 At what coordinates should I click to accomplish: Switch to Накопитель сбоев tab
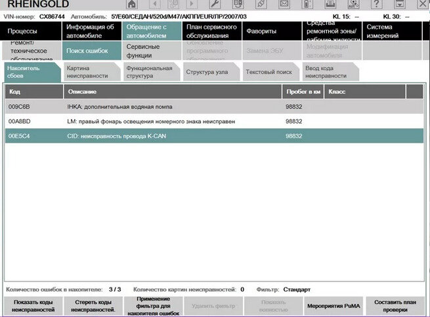[x=32, y=72]
